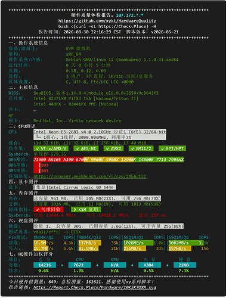Click the AVX2 instruction badge
This screenshot has height=298, width=226.
pyautogui.click(x=113, y=148)
